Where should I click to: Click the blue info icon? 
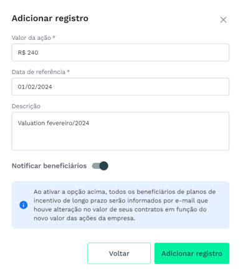pos(24,205)
